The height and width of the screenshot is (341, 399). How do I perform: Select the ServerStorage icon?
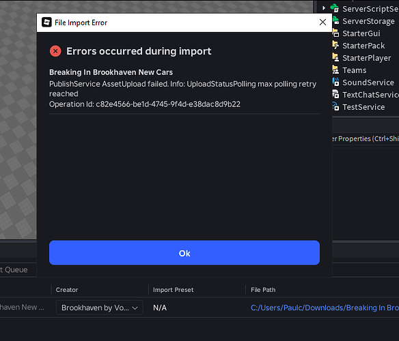[335, 20]
